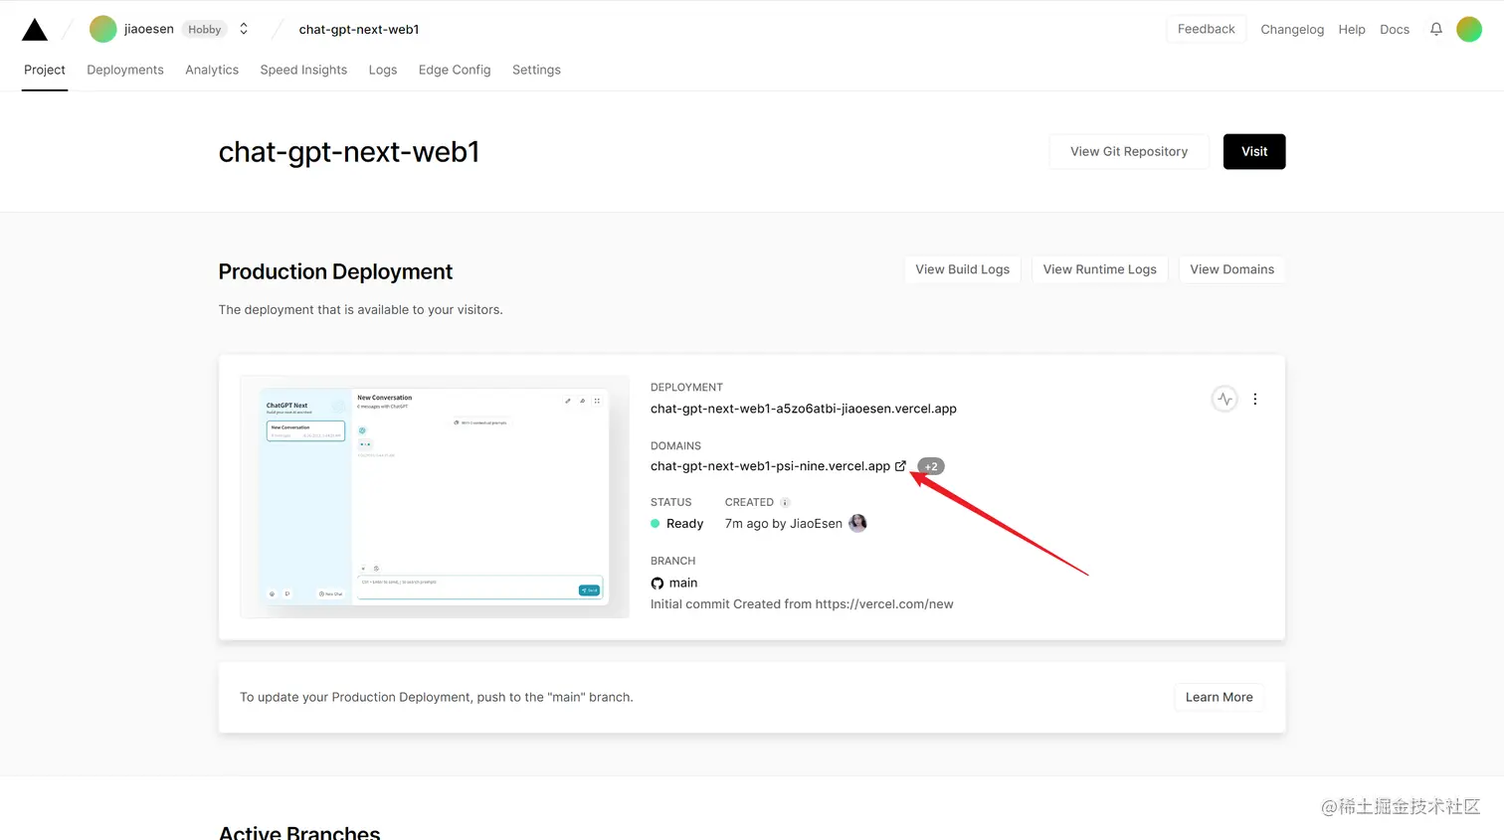The image size is (1504, 840).
Task: Click the green Ready status
Action: (x=676, y=524)
